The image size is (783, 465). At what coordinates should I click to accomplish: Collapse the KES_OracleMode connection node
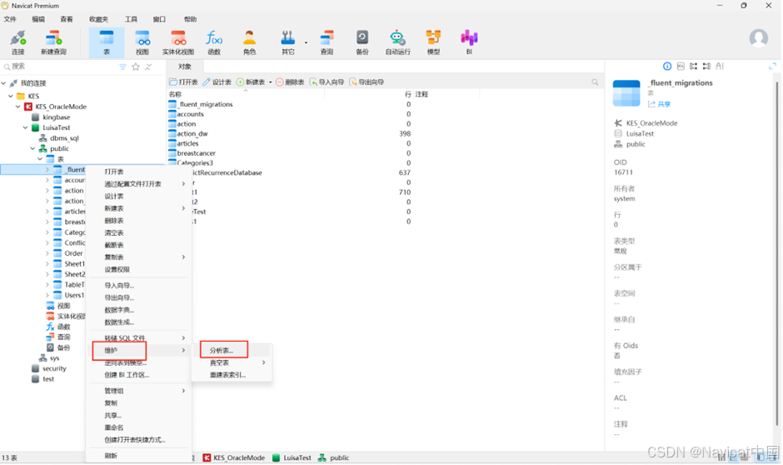18,107
